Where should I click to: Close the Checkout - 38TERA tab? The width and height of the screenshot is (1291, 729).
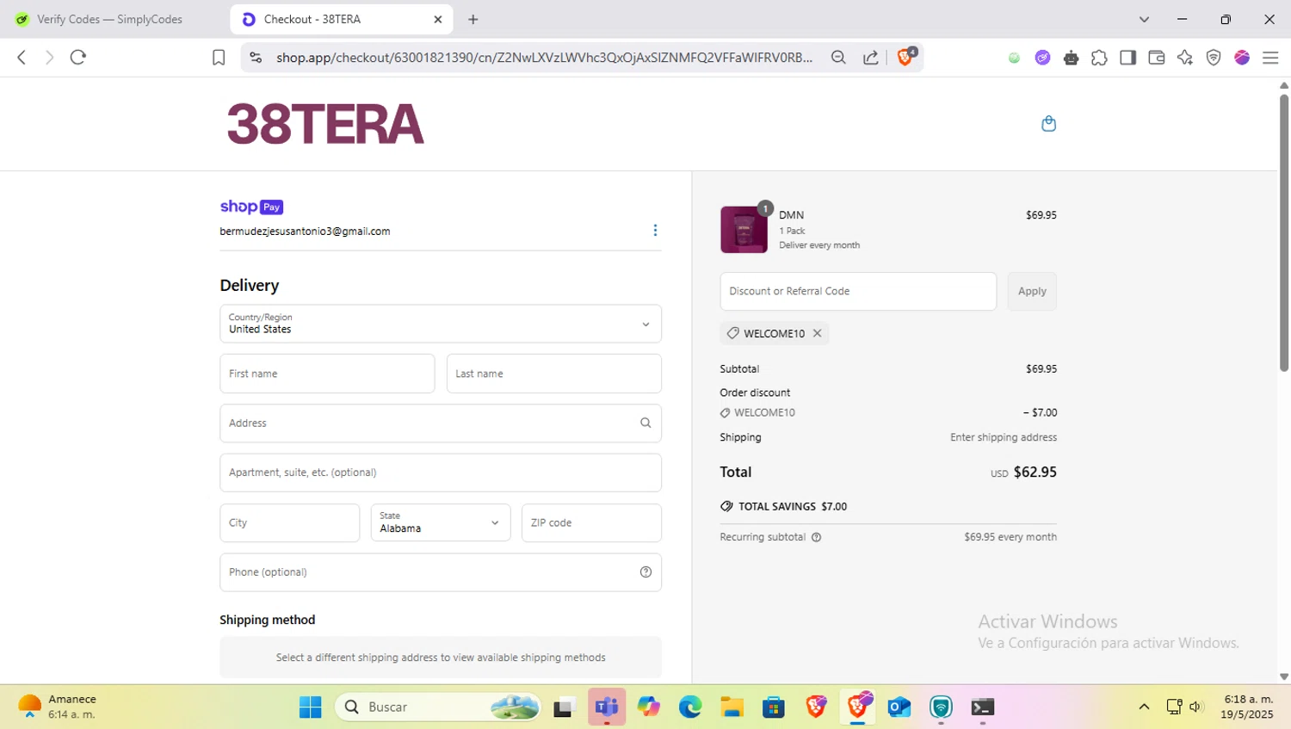(x=437, y=19)
